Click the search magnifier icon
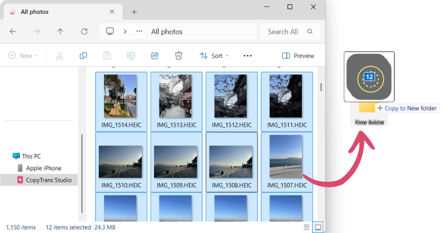The image size is (442, 233). (310, 31)
